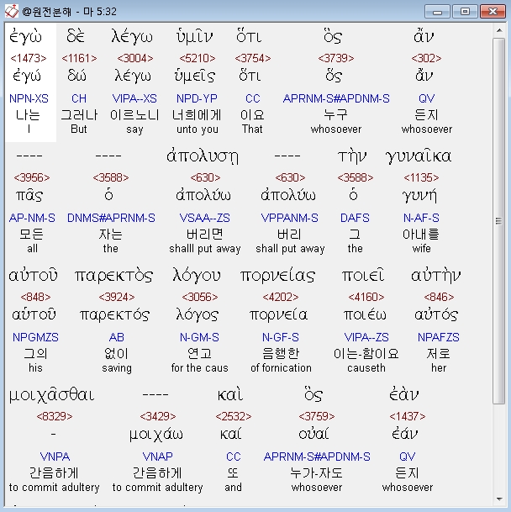The height and width of the screenshot is (512, 511).
Task: Click Strong's number <3004>
Action: [135, 59]
